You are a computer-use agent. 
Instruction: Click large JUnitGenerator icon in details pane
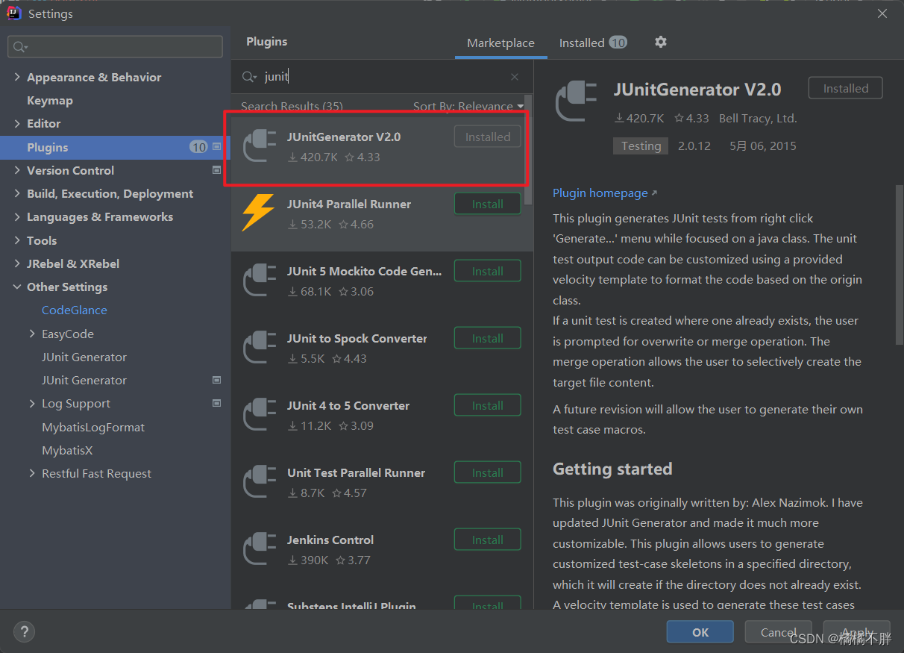(x=577, y=101)
